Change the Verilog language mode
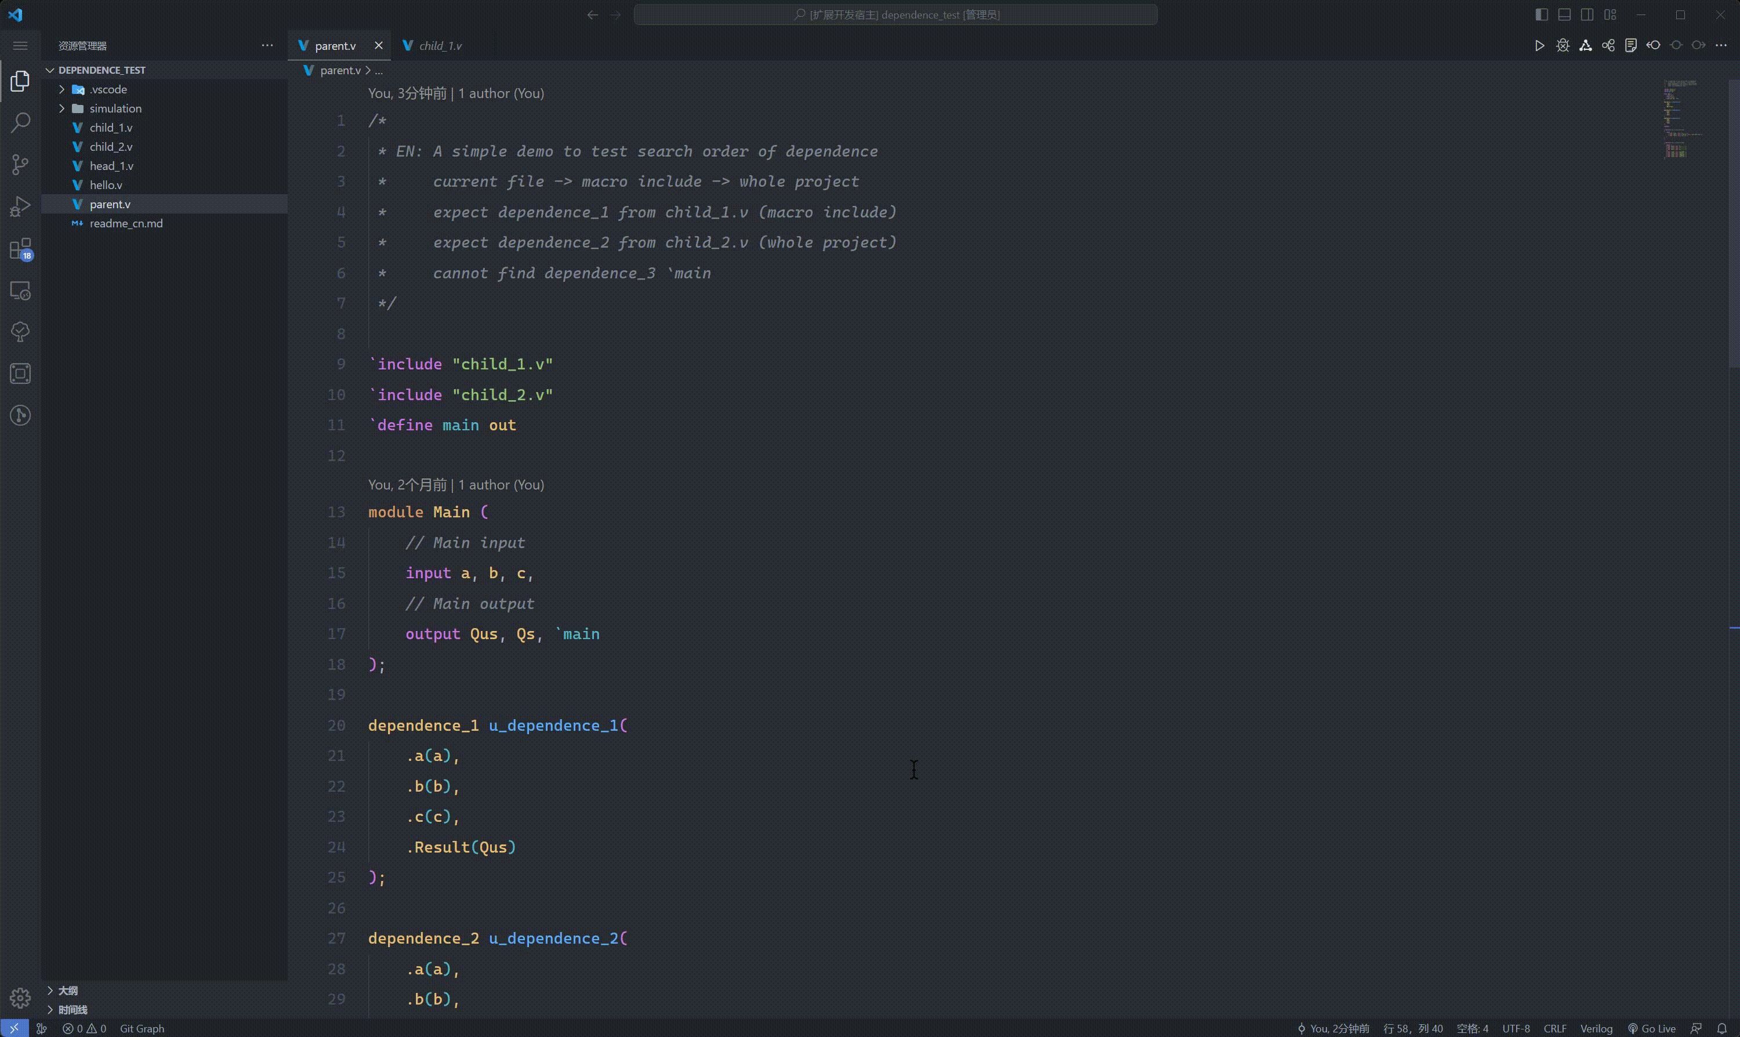 click(1597, 1028)
